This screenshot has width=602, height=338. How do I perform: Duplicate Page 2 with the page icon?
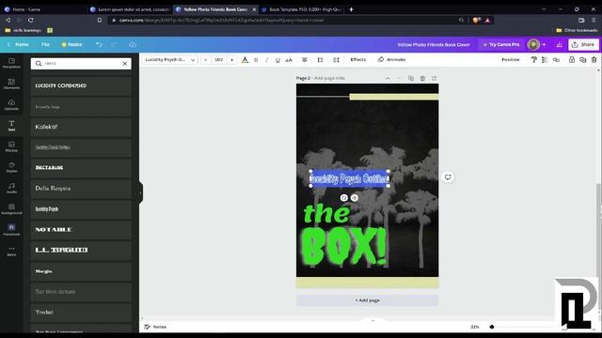point(411,78)
